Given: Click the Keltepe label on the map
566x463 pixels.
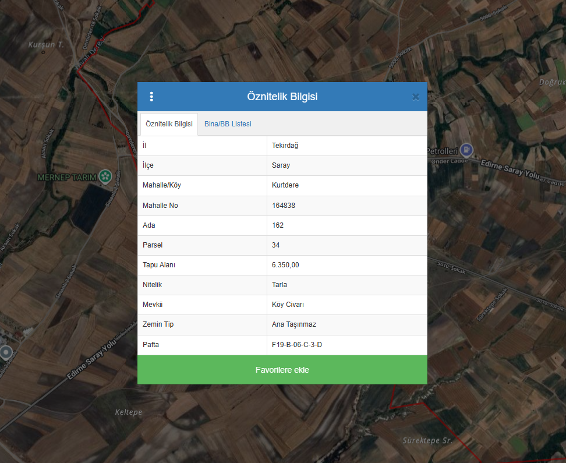Looking at the screenshot, I should (x=128, y=412).
